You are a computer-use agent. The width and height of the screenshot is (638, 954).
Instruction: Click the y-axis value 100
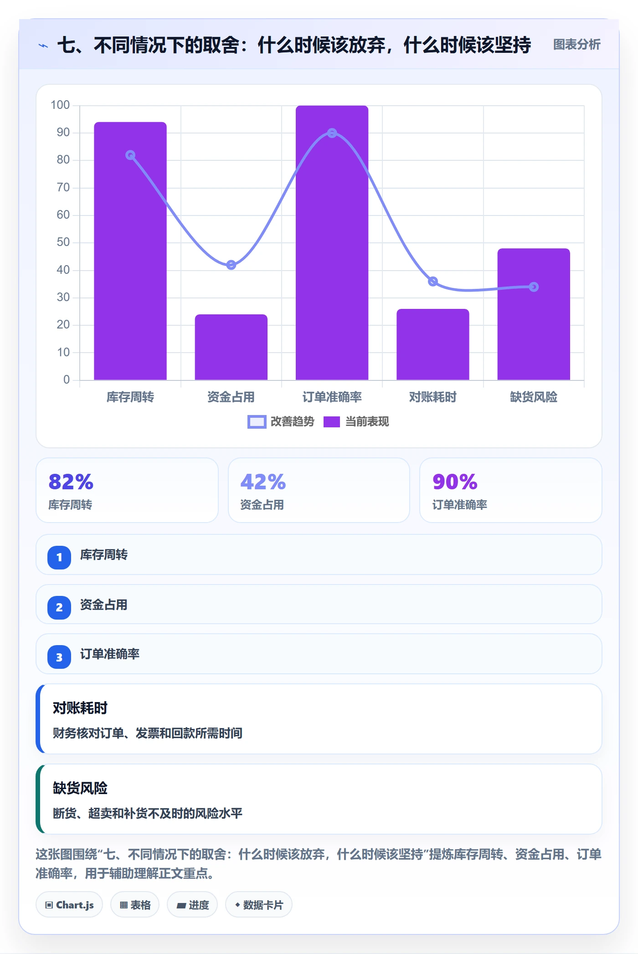tap(60, 105)
